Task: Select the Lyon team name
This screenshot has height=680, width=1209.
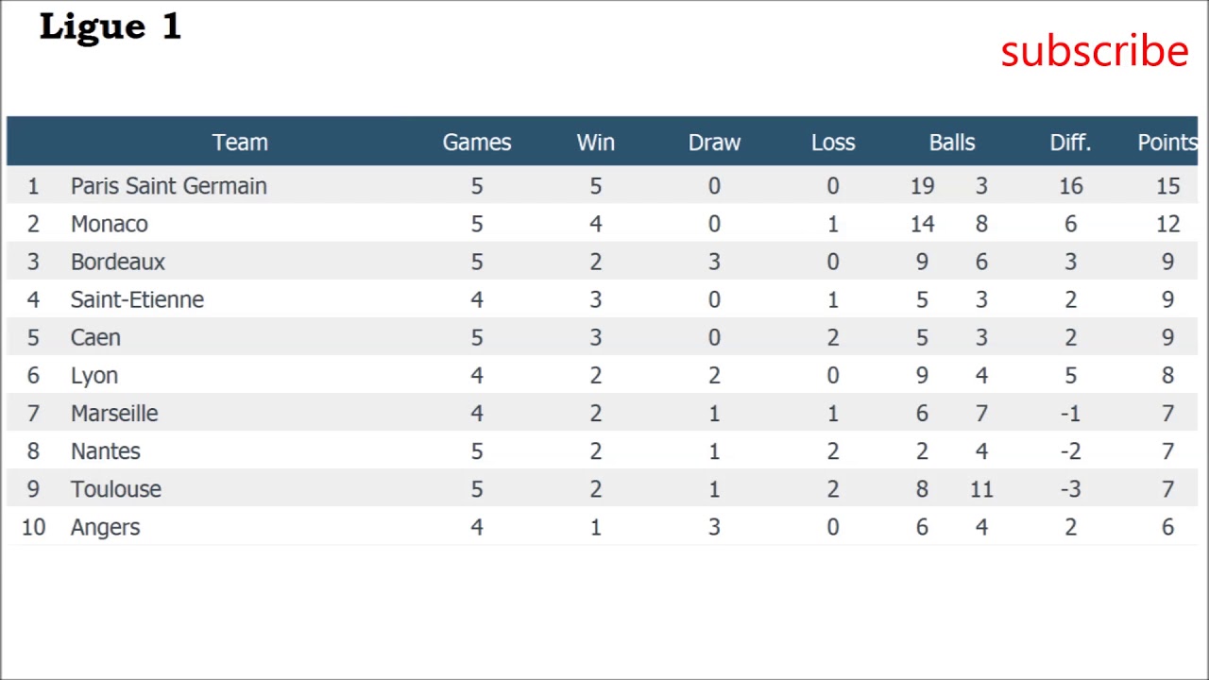Action: (x=94, y=376)
